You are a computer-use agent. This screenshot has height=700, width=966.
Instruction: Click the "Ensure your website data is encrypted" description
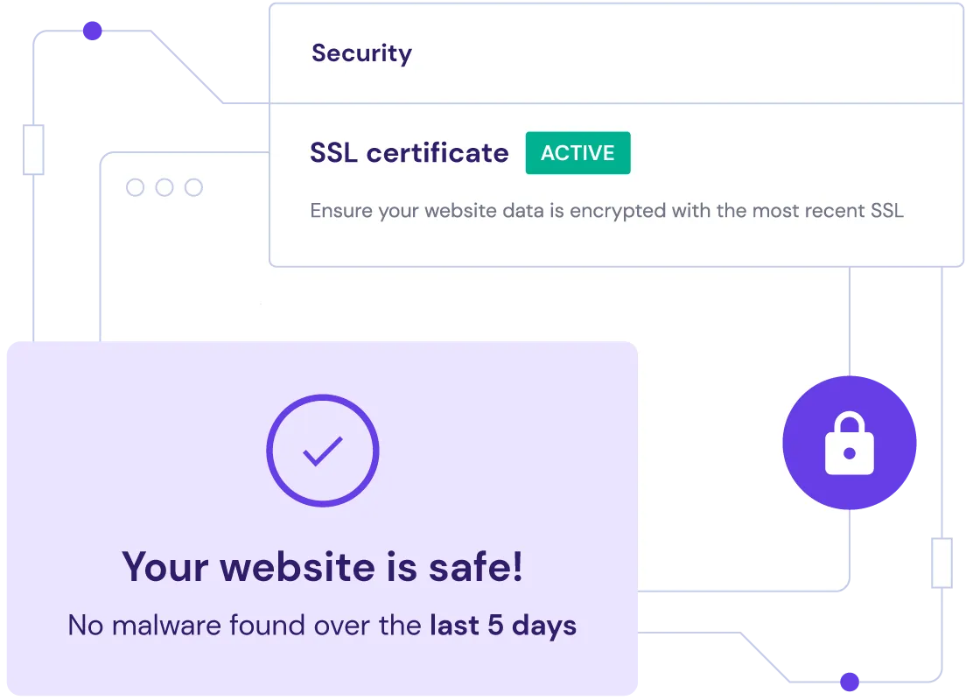click(606, 211)
